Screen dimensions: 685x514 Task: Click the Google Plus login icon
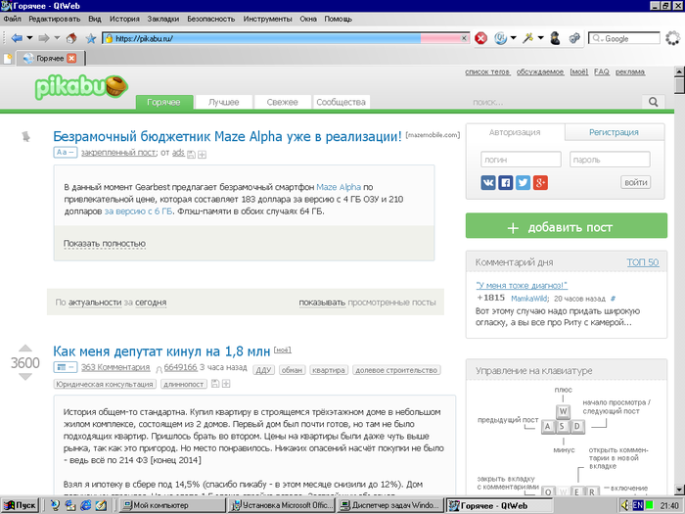click(539, 182)
